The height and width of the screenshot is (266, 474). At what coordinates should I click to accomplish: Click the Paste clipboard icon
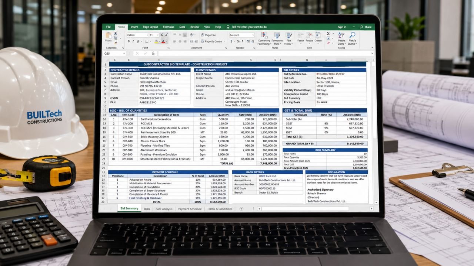click(109, 35)
